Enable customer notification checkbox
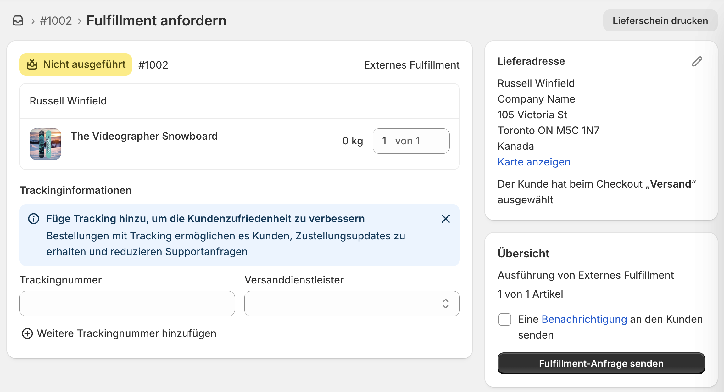 click(504, 319)
